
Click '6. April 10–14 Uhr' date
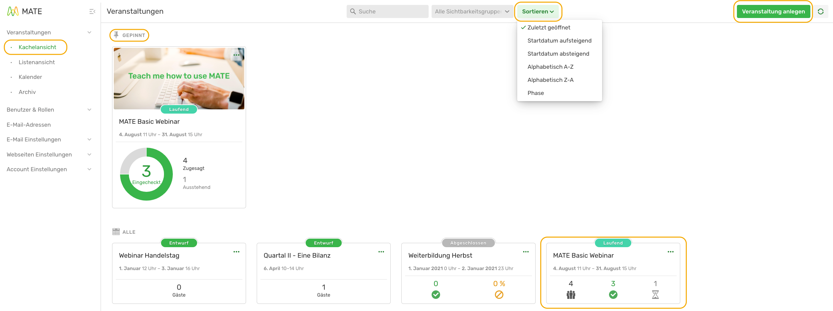(284, 268)
